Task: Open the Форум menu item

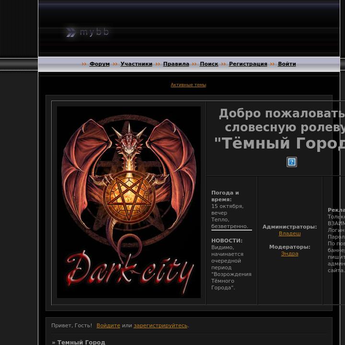Action: click(100, 64)
